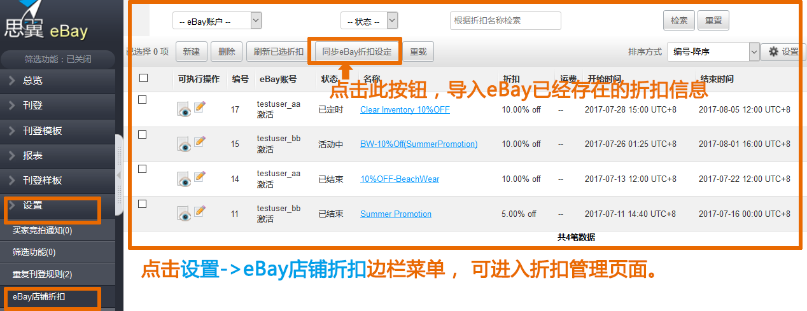Click 刷新已选折扣 button

(278, 52)
